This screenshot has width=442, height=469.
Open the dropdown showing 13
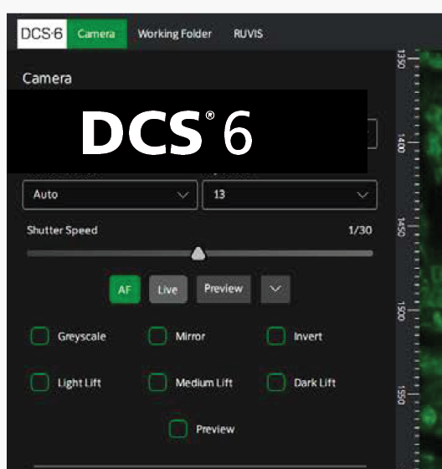(x=290, y=194)
